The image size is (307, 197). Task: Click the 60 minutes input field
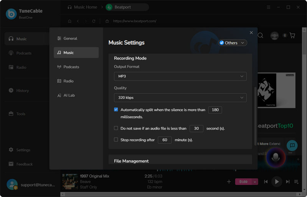(x=165, y=140)
